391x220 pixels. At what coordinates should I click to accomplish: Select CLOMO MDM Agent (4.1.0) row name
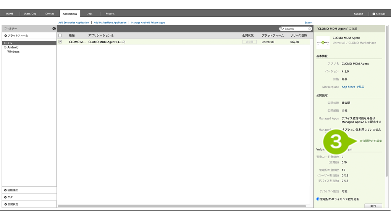(107, 42)
